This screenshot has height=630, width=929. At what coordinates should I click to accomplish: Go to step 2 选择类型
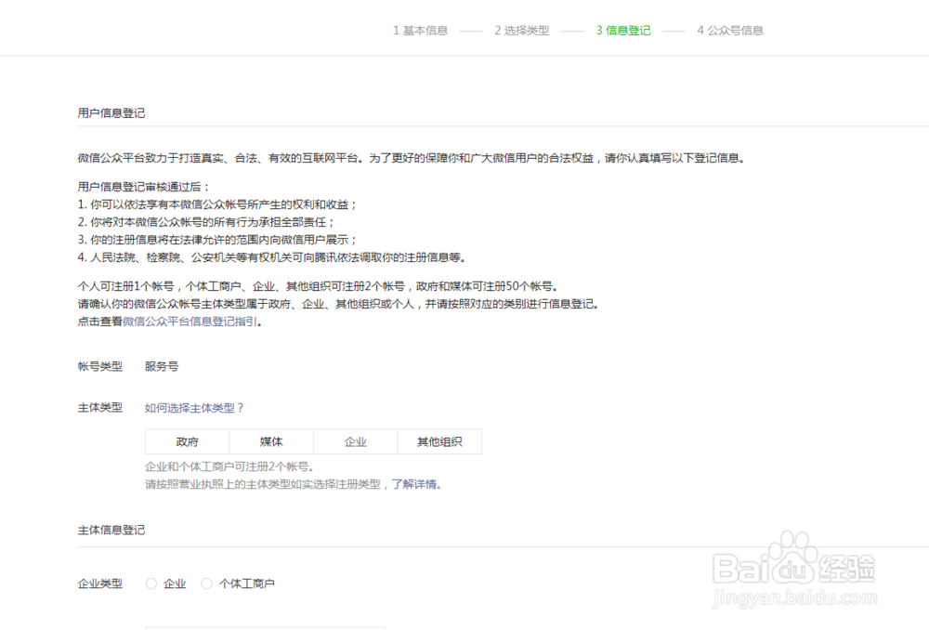click(x=522, y=30)
